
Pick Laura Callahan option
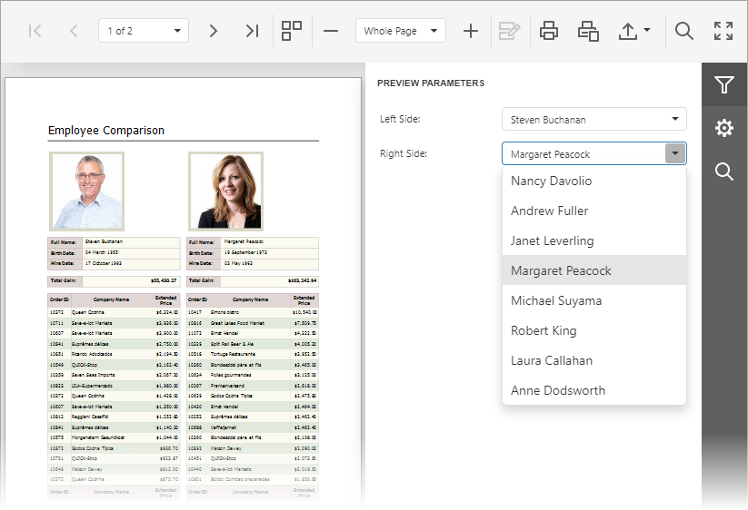pos(593,360)
